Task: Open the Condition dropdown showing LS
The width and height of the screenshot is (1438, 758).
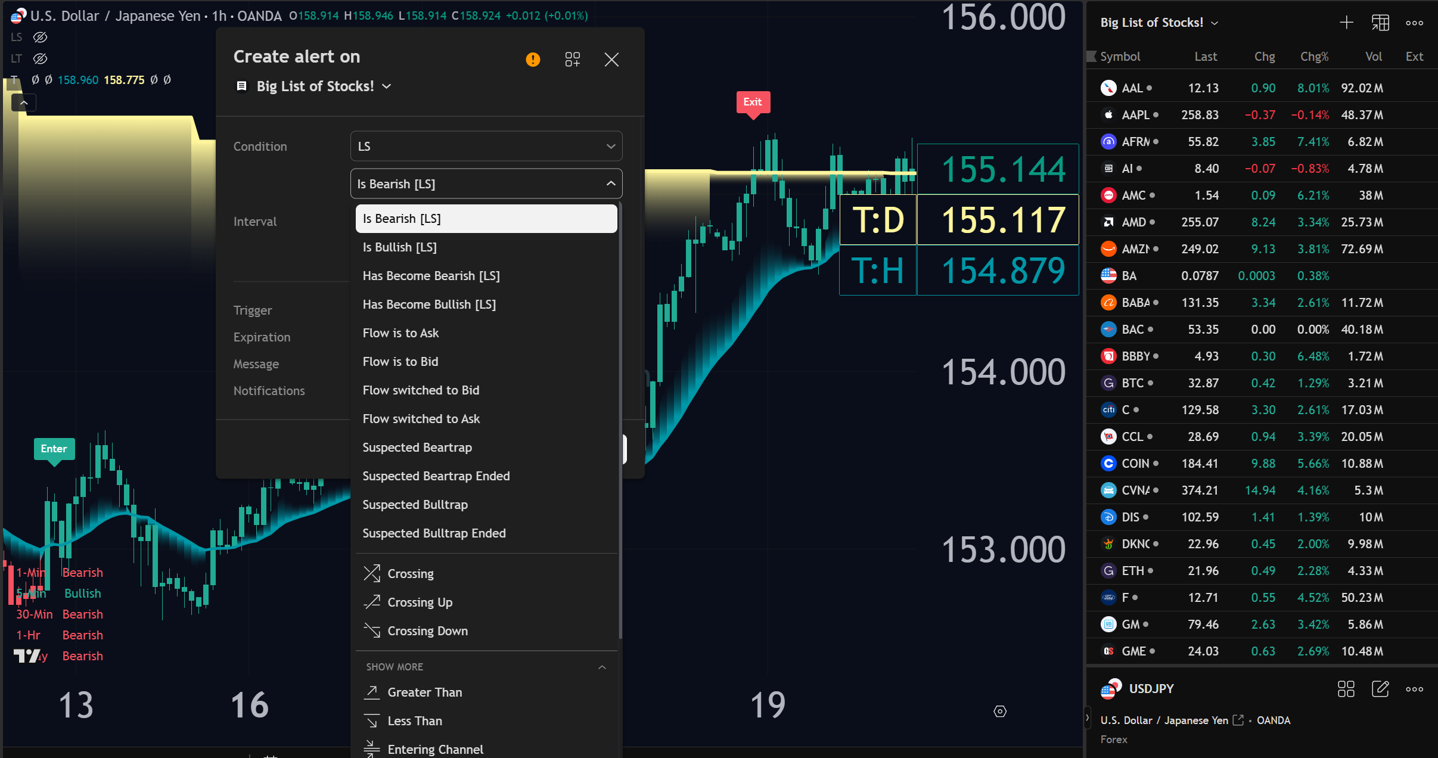Action: click(x=486, y=145)
